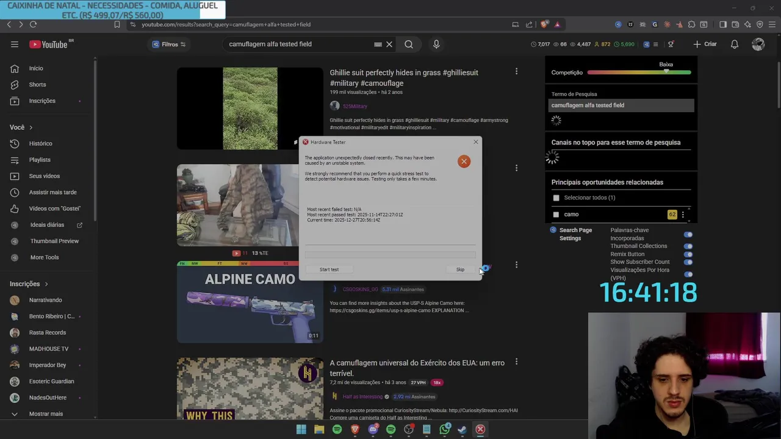Check the camo keyword checkbox
This screenshot has height=439, width=781.
coord(556,215)
